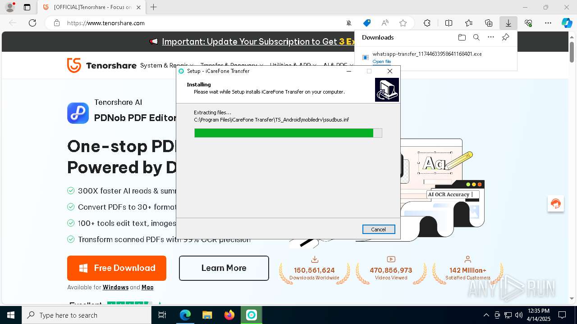This screenshot has height=324, width=577.
Task: Click the installation progress bar
Action: [x=288, y=133]
